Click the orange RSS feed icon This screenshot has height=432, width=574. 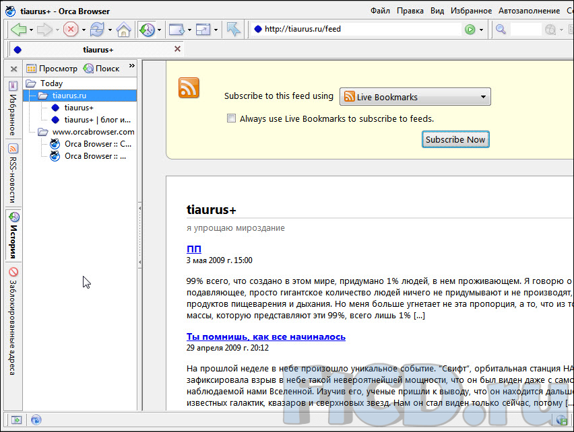point(189,87)
